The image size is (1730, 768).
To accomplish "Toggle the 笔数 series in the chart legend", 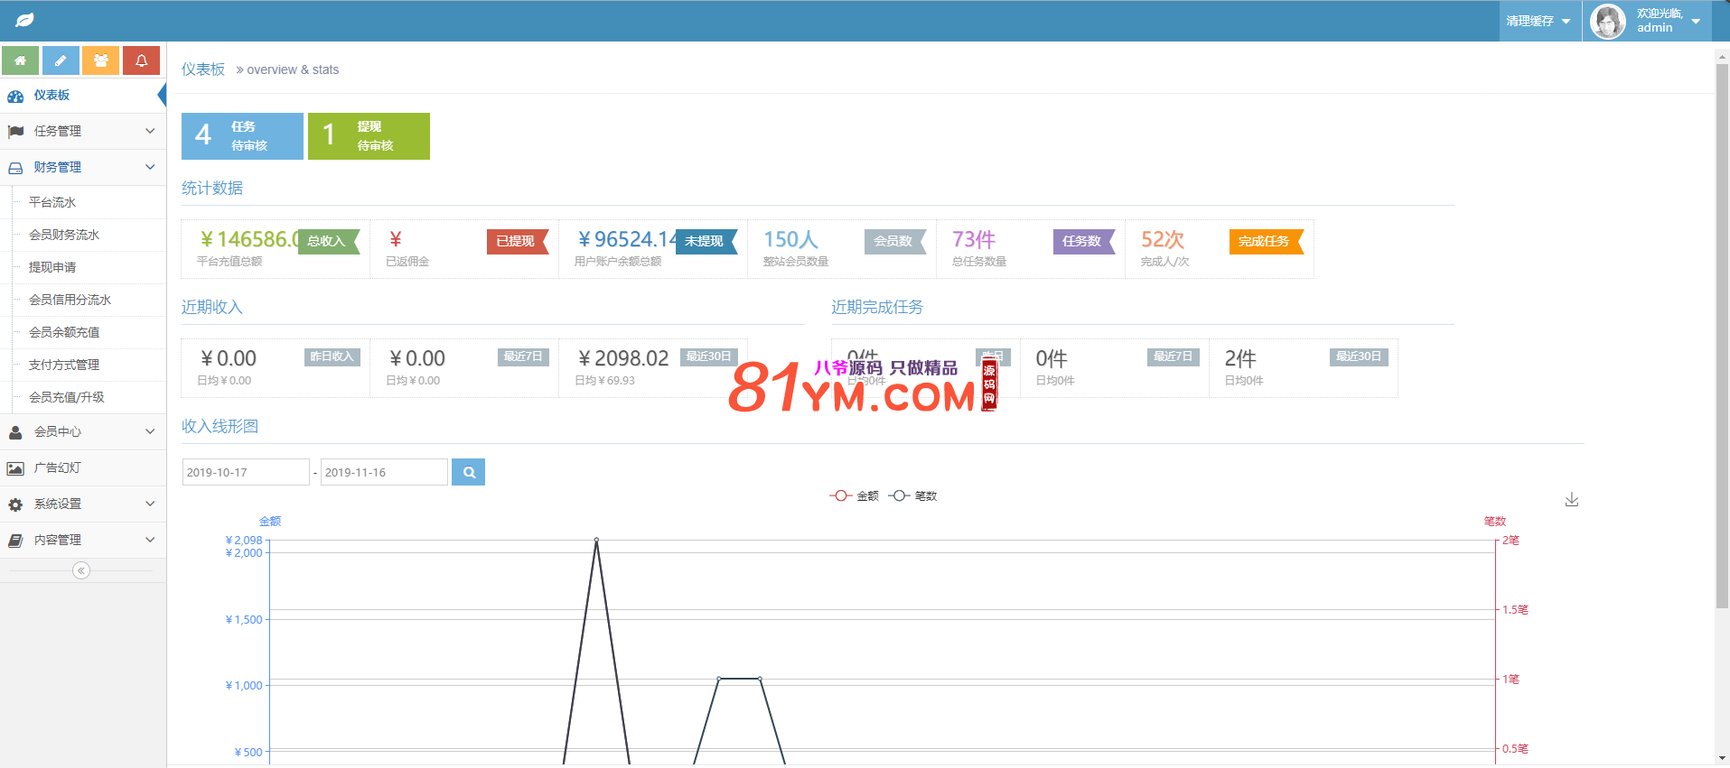I will point(912,495).
